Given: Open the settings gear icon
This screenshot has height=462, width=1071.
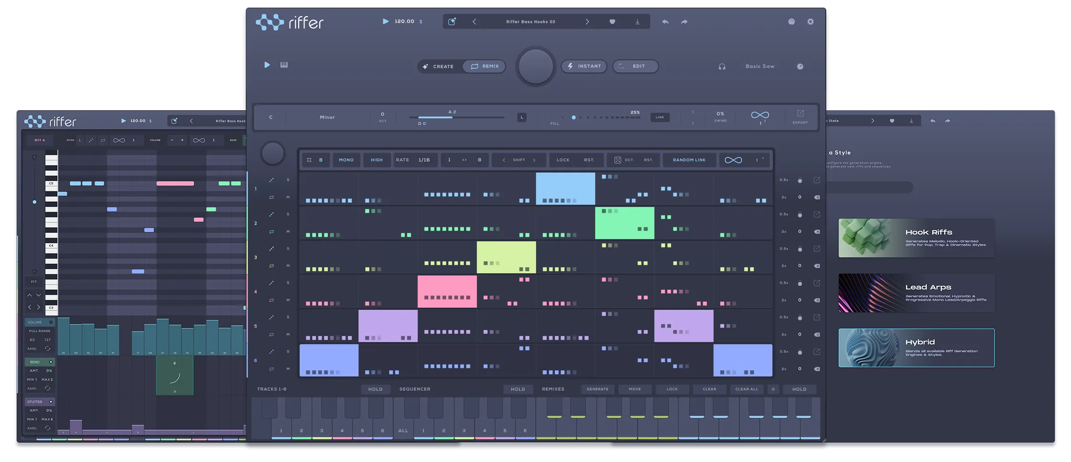Looking at the screenshot, I should pos(811,22).
